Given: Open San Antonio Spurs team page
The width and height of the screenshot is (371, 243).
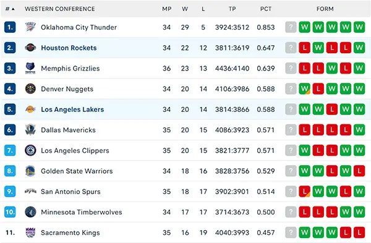Looking at the screenshot, I should pos(70,192).
